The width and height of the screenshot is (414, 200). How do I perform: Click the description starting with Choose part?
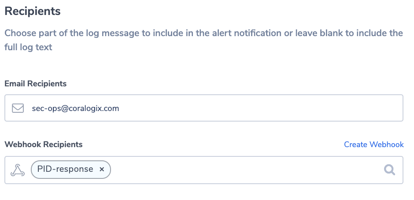click(x=203, y=40)
